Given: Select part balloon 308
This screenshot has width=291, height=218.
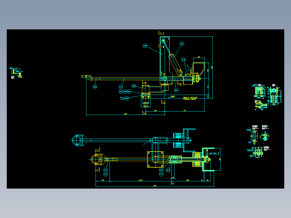Looking at the screenshot, I should click(145, 46).
